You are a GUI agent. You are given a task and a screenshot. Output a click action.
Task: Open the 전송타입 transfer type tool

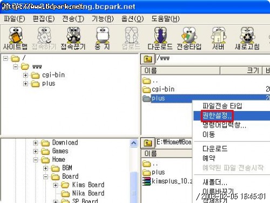[x=189, y=38]
